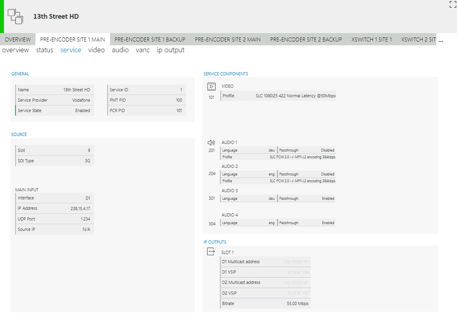Select the PRE-ENCODER SITE 2 MAIN tab
This screenshot has height=317, width=457.
coord(228,39)
